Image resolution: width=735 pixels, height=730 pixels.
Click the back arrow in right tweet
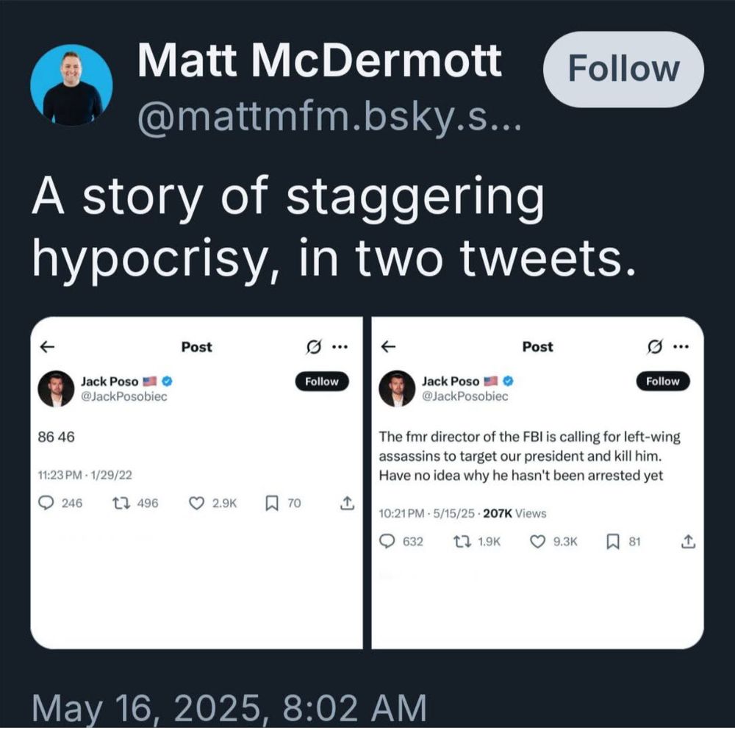tap(388, 346)
